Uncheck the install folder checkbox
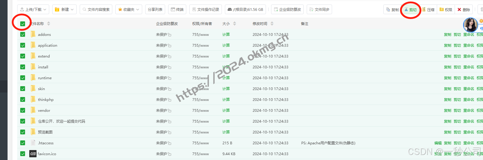Image resolution: width=483 pixels, height=160 pixels. 23,67
